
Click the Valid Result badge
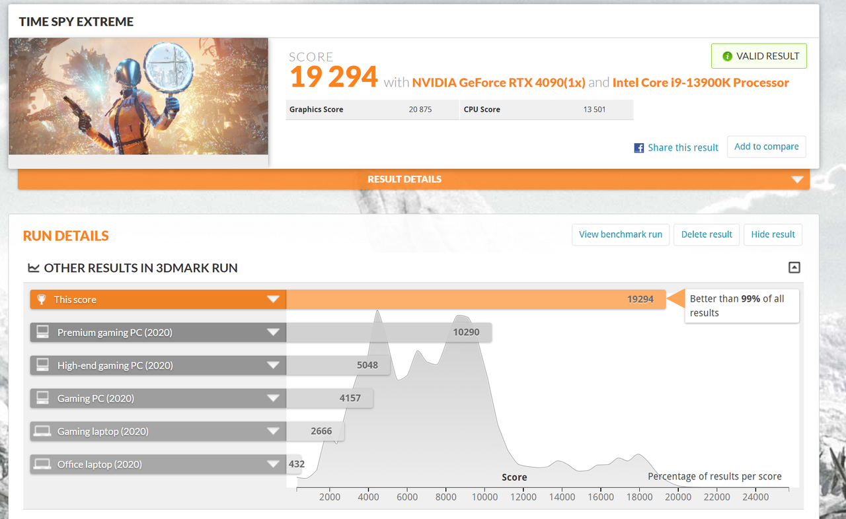click(759, 56)
